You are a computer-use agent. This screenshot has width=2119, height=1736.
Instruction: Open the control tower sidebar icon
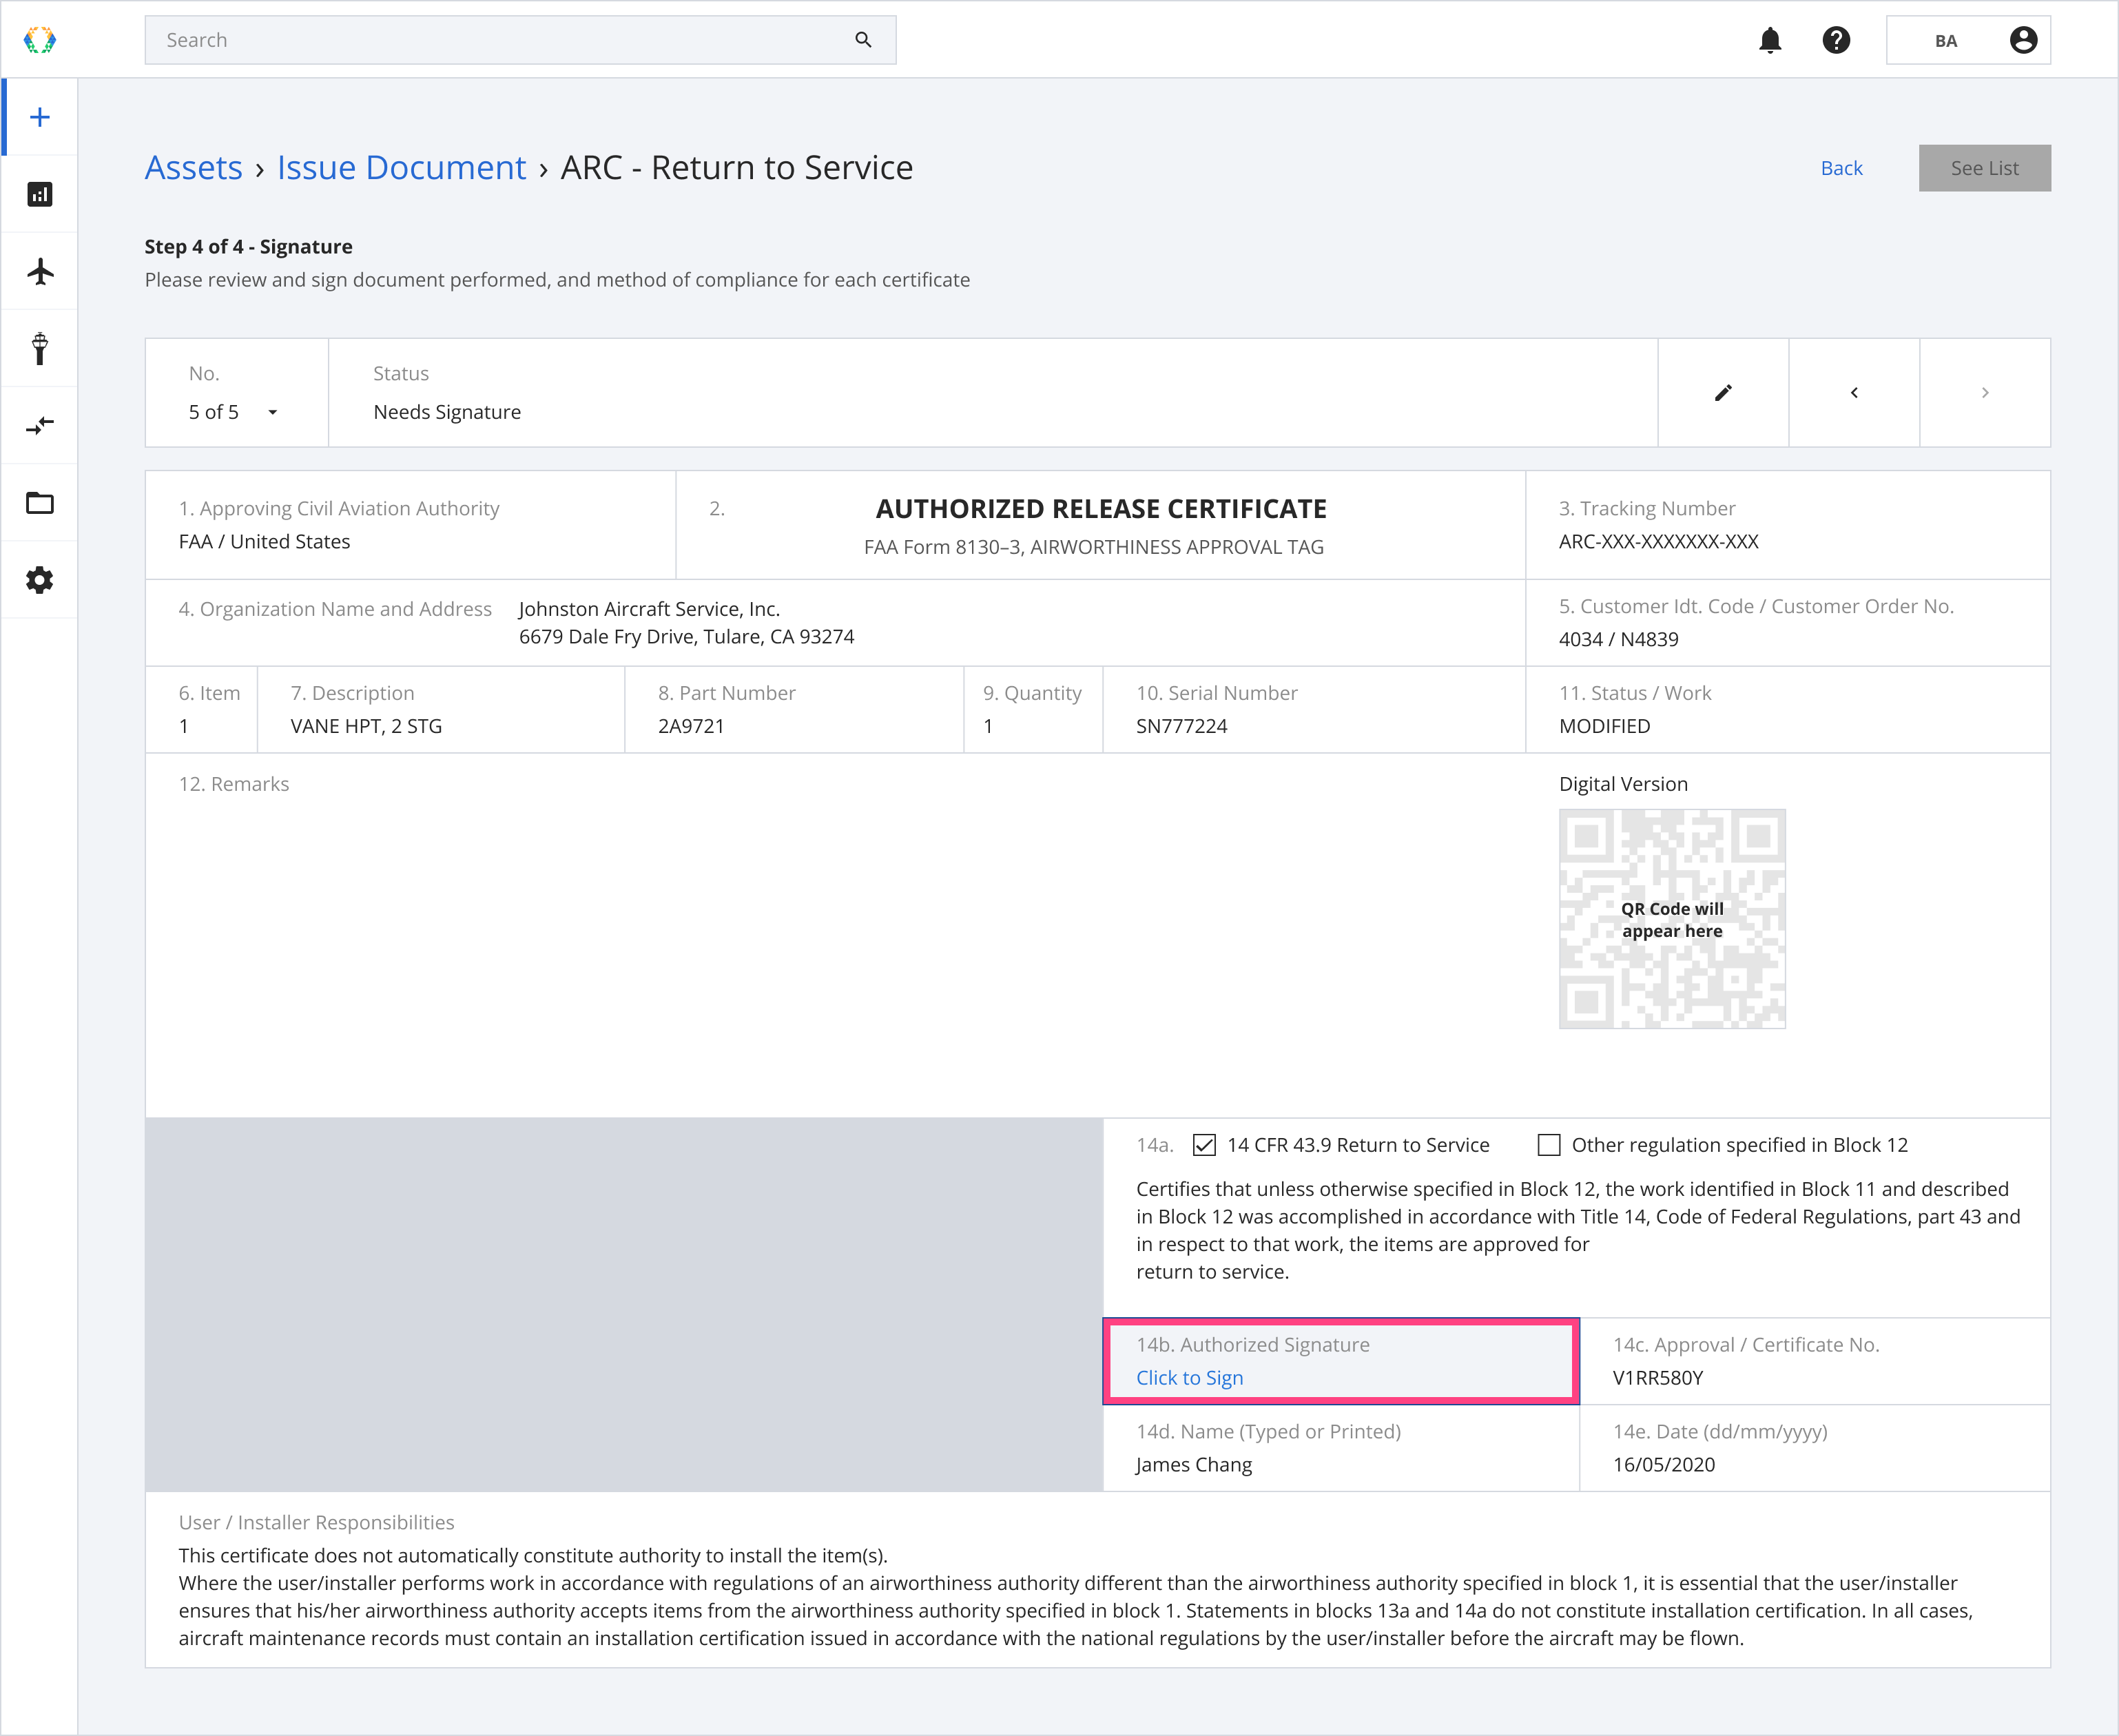click(40, 348)
